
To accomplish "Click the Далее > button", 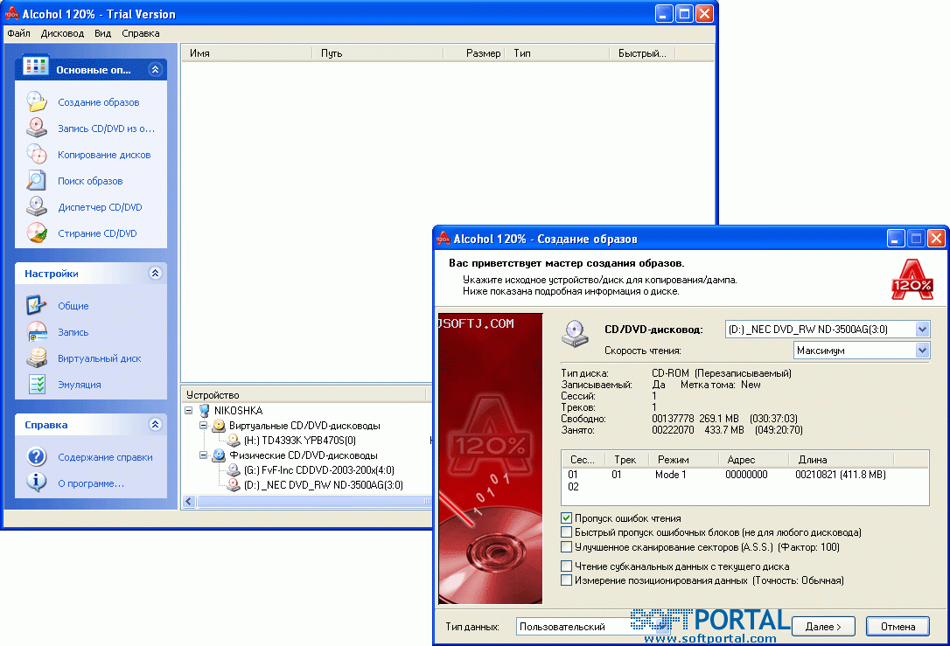I will point(823,627).
